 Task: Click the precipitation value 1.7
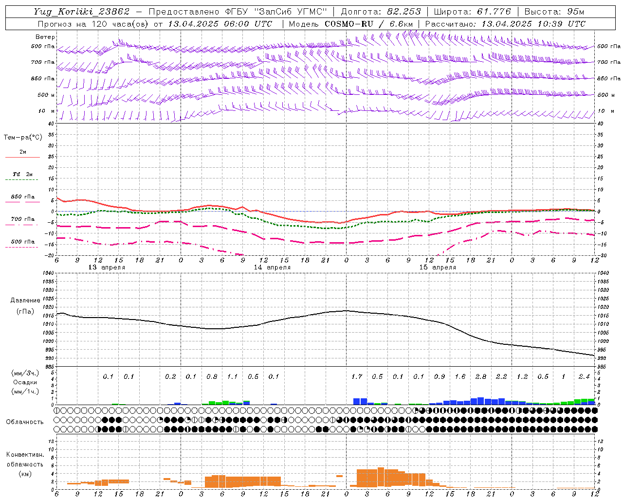pyautogui.click(x=357, y=377)
